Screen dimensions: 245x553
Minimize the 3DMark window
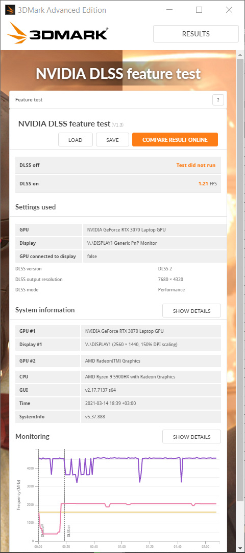click(169, 10)
